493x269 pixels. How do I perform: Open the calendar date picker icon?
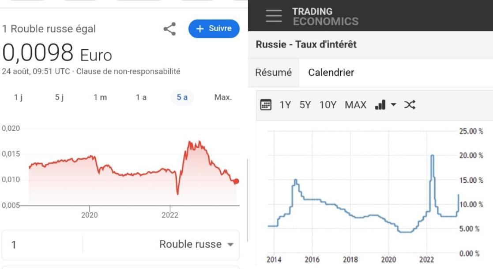point(266,105)
